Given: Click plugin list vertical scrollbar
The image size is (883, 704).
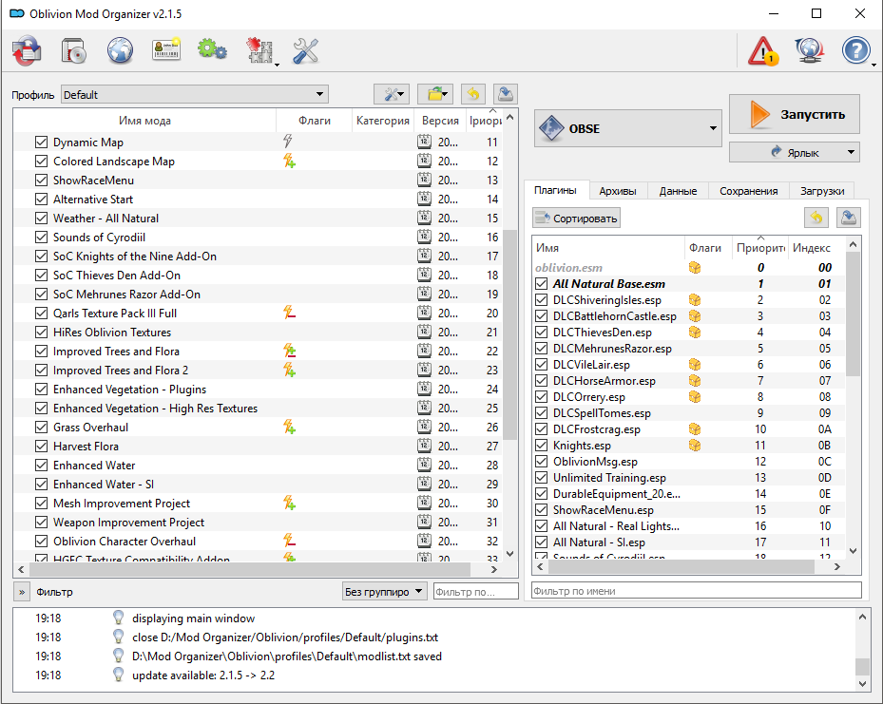Looking at the screenshot, I should [853, 314].
